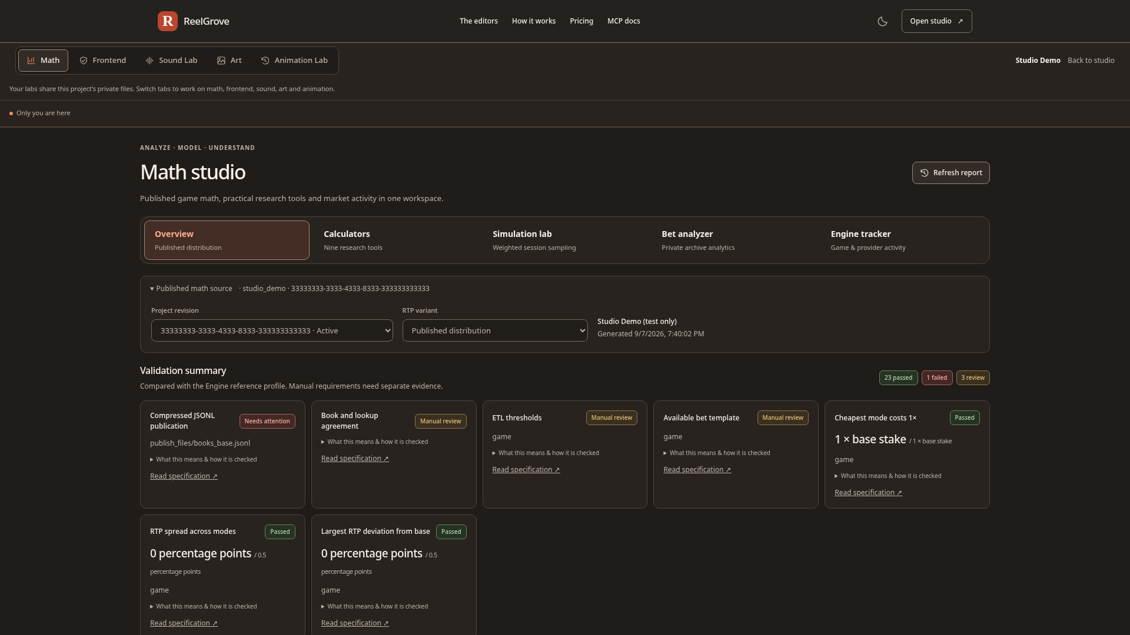Click the Open studio arrow icon
1130x635 pixels.
960,21
